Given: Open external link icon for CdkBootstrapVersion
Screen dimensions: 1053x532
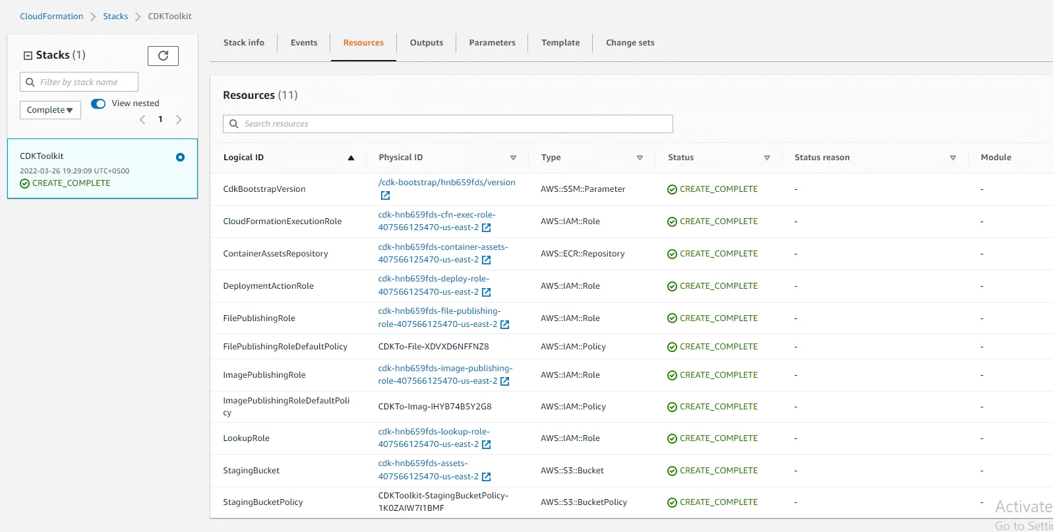Looking at the screenshot, I should pos(385,195).
